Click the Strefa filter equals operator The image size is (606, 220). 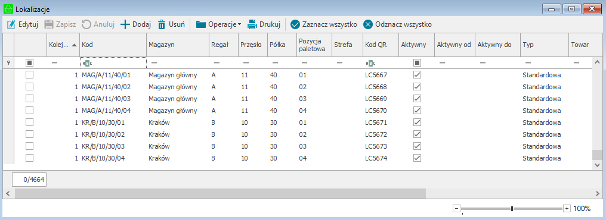point(340,63)
